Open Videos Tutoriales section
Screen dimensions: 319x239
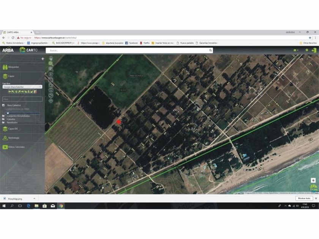click(13, 147)
